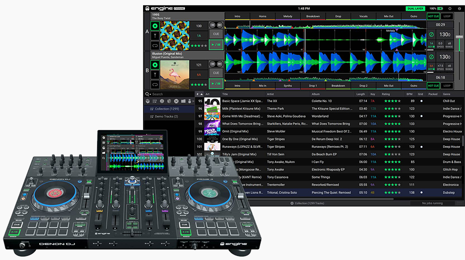Select the round disc icon beside the playlist icon
The height and width of the screenshot is (260, 465).
point(162,101)
